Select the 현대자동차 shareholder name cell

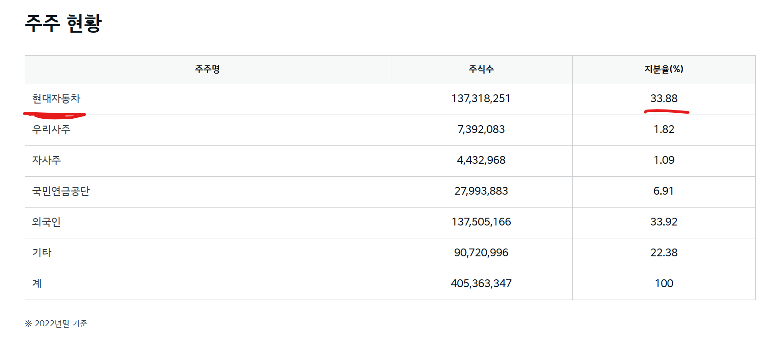(56, 98)
